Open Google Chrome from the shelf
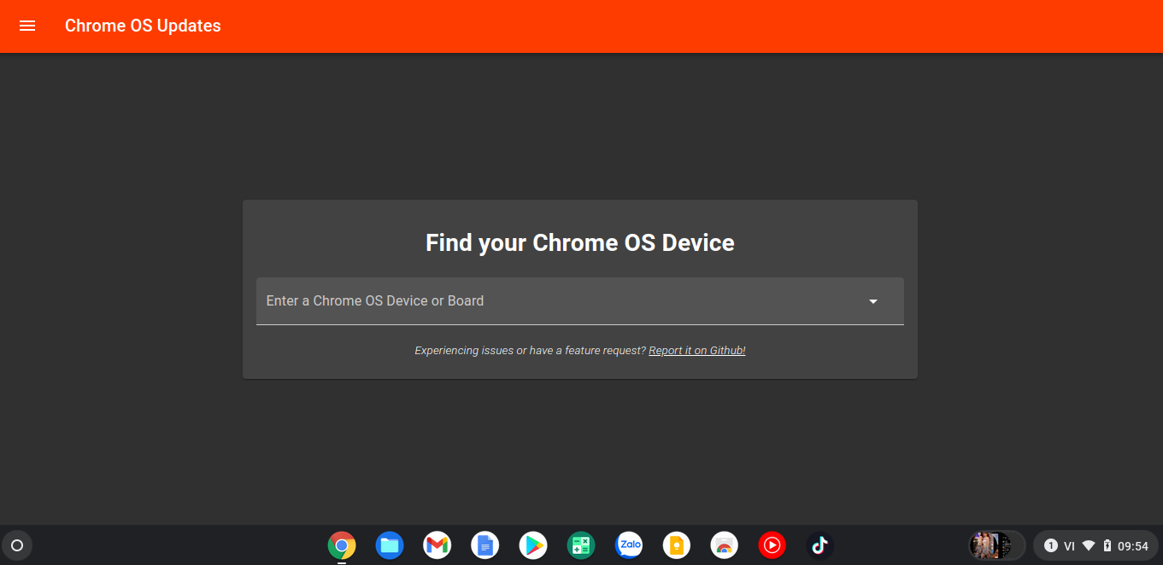This screenshot has height=565, width=1163. pyautogui.click(x=342, y=545)
